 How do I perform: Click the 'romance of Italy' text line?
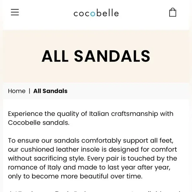(x=89, y=168)
